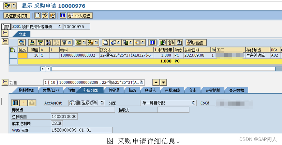Click the blue info icon beside 个人设置
Viewport: 282px width, 145px height.
[x=63, y=16]
